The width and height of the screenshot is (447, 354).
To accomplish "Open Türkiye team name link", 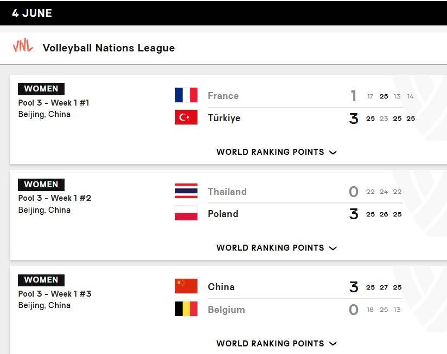I will pos(224,117).
